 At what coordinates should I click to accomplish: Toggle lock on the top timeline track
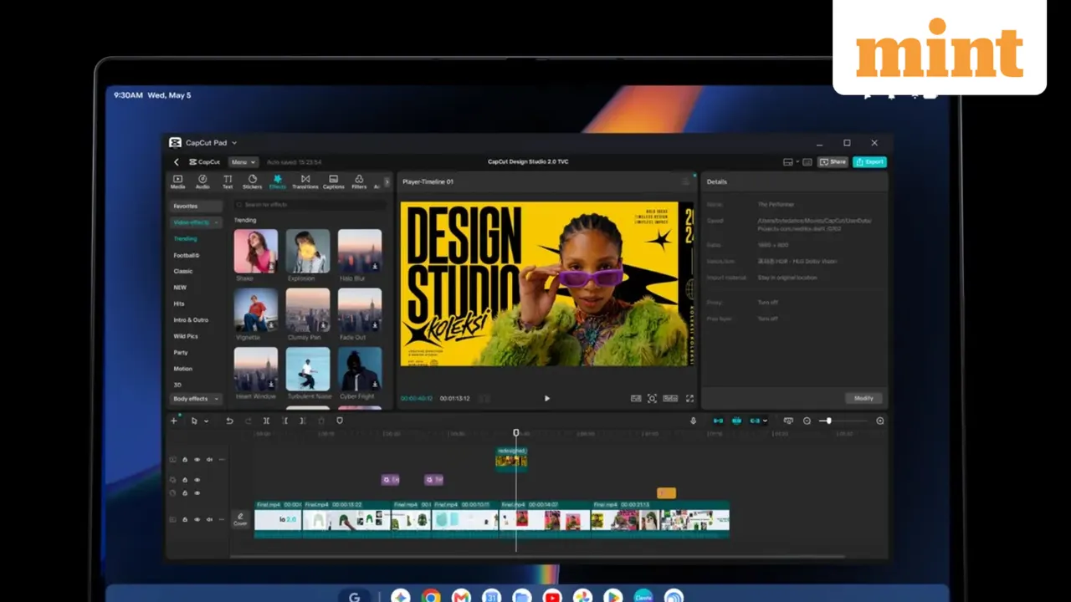click(185, 460)
